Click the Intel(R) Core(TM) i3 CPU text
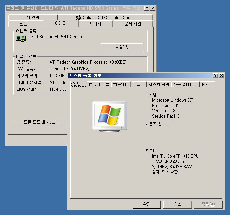The height and width of the screenshot is (215, 230). [x=175, y=156]
